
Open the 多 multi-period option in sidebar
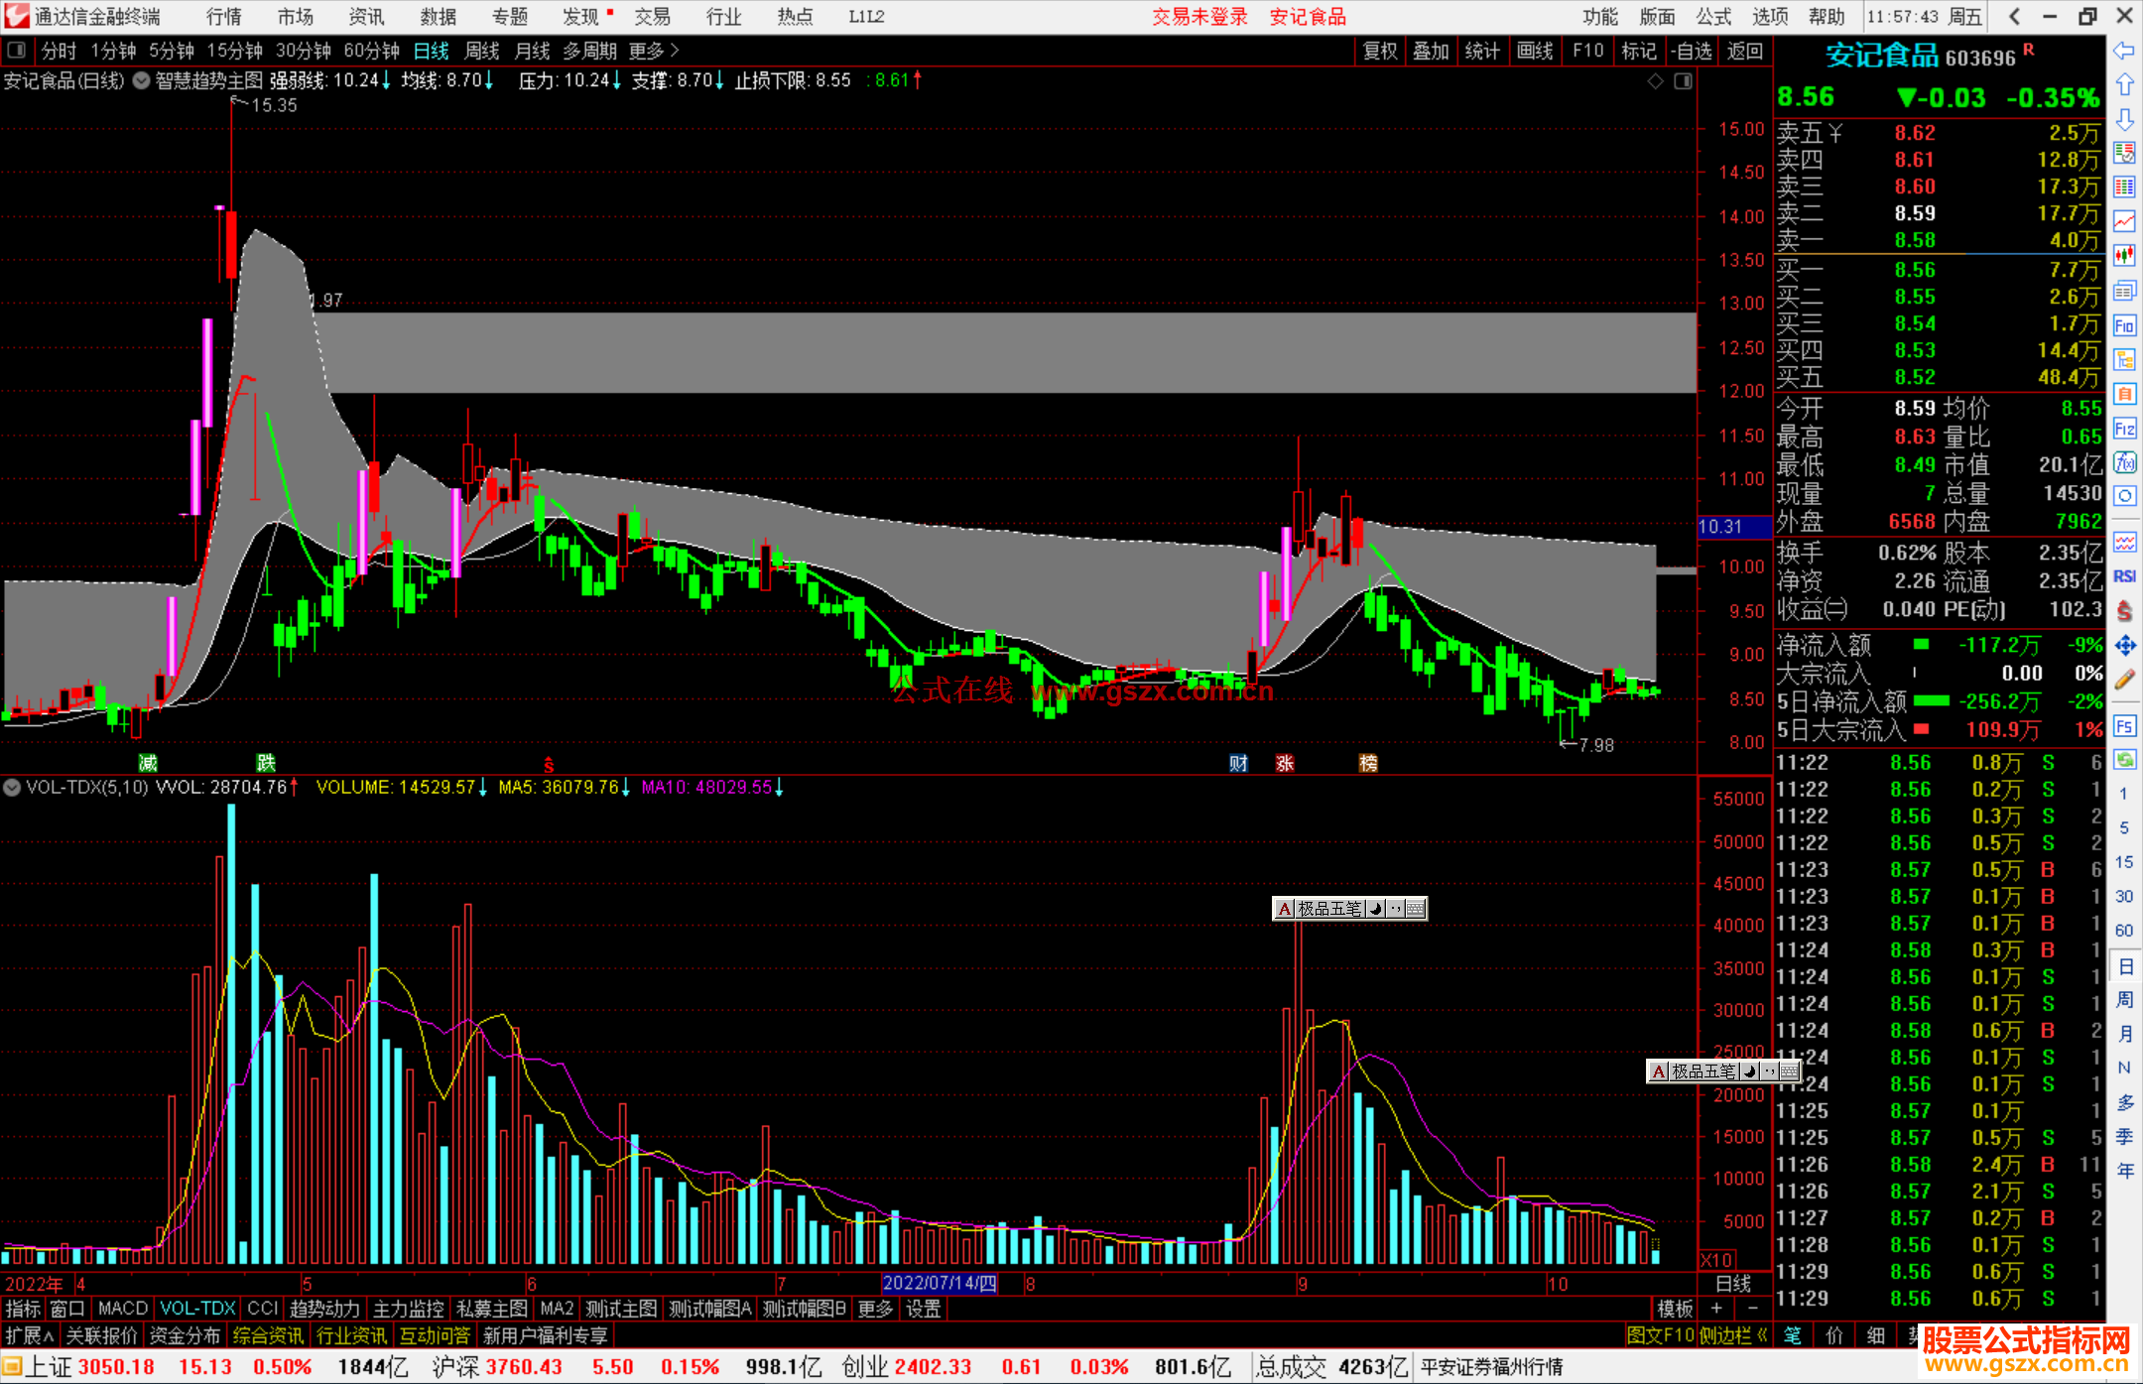point(2125,1102)
